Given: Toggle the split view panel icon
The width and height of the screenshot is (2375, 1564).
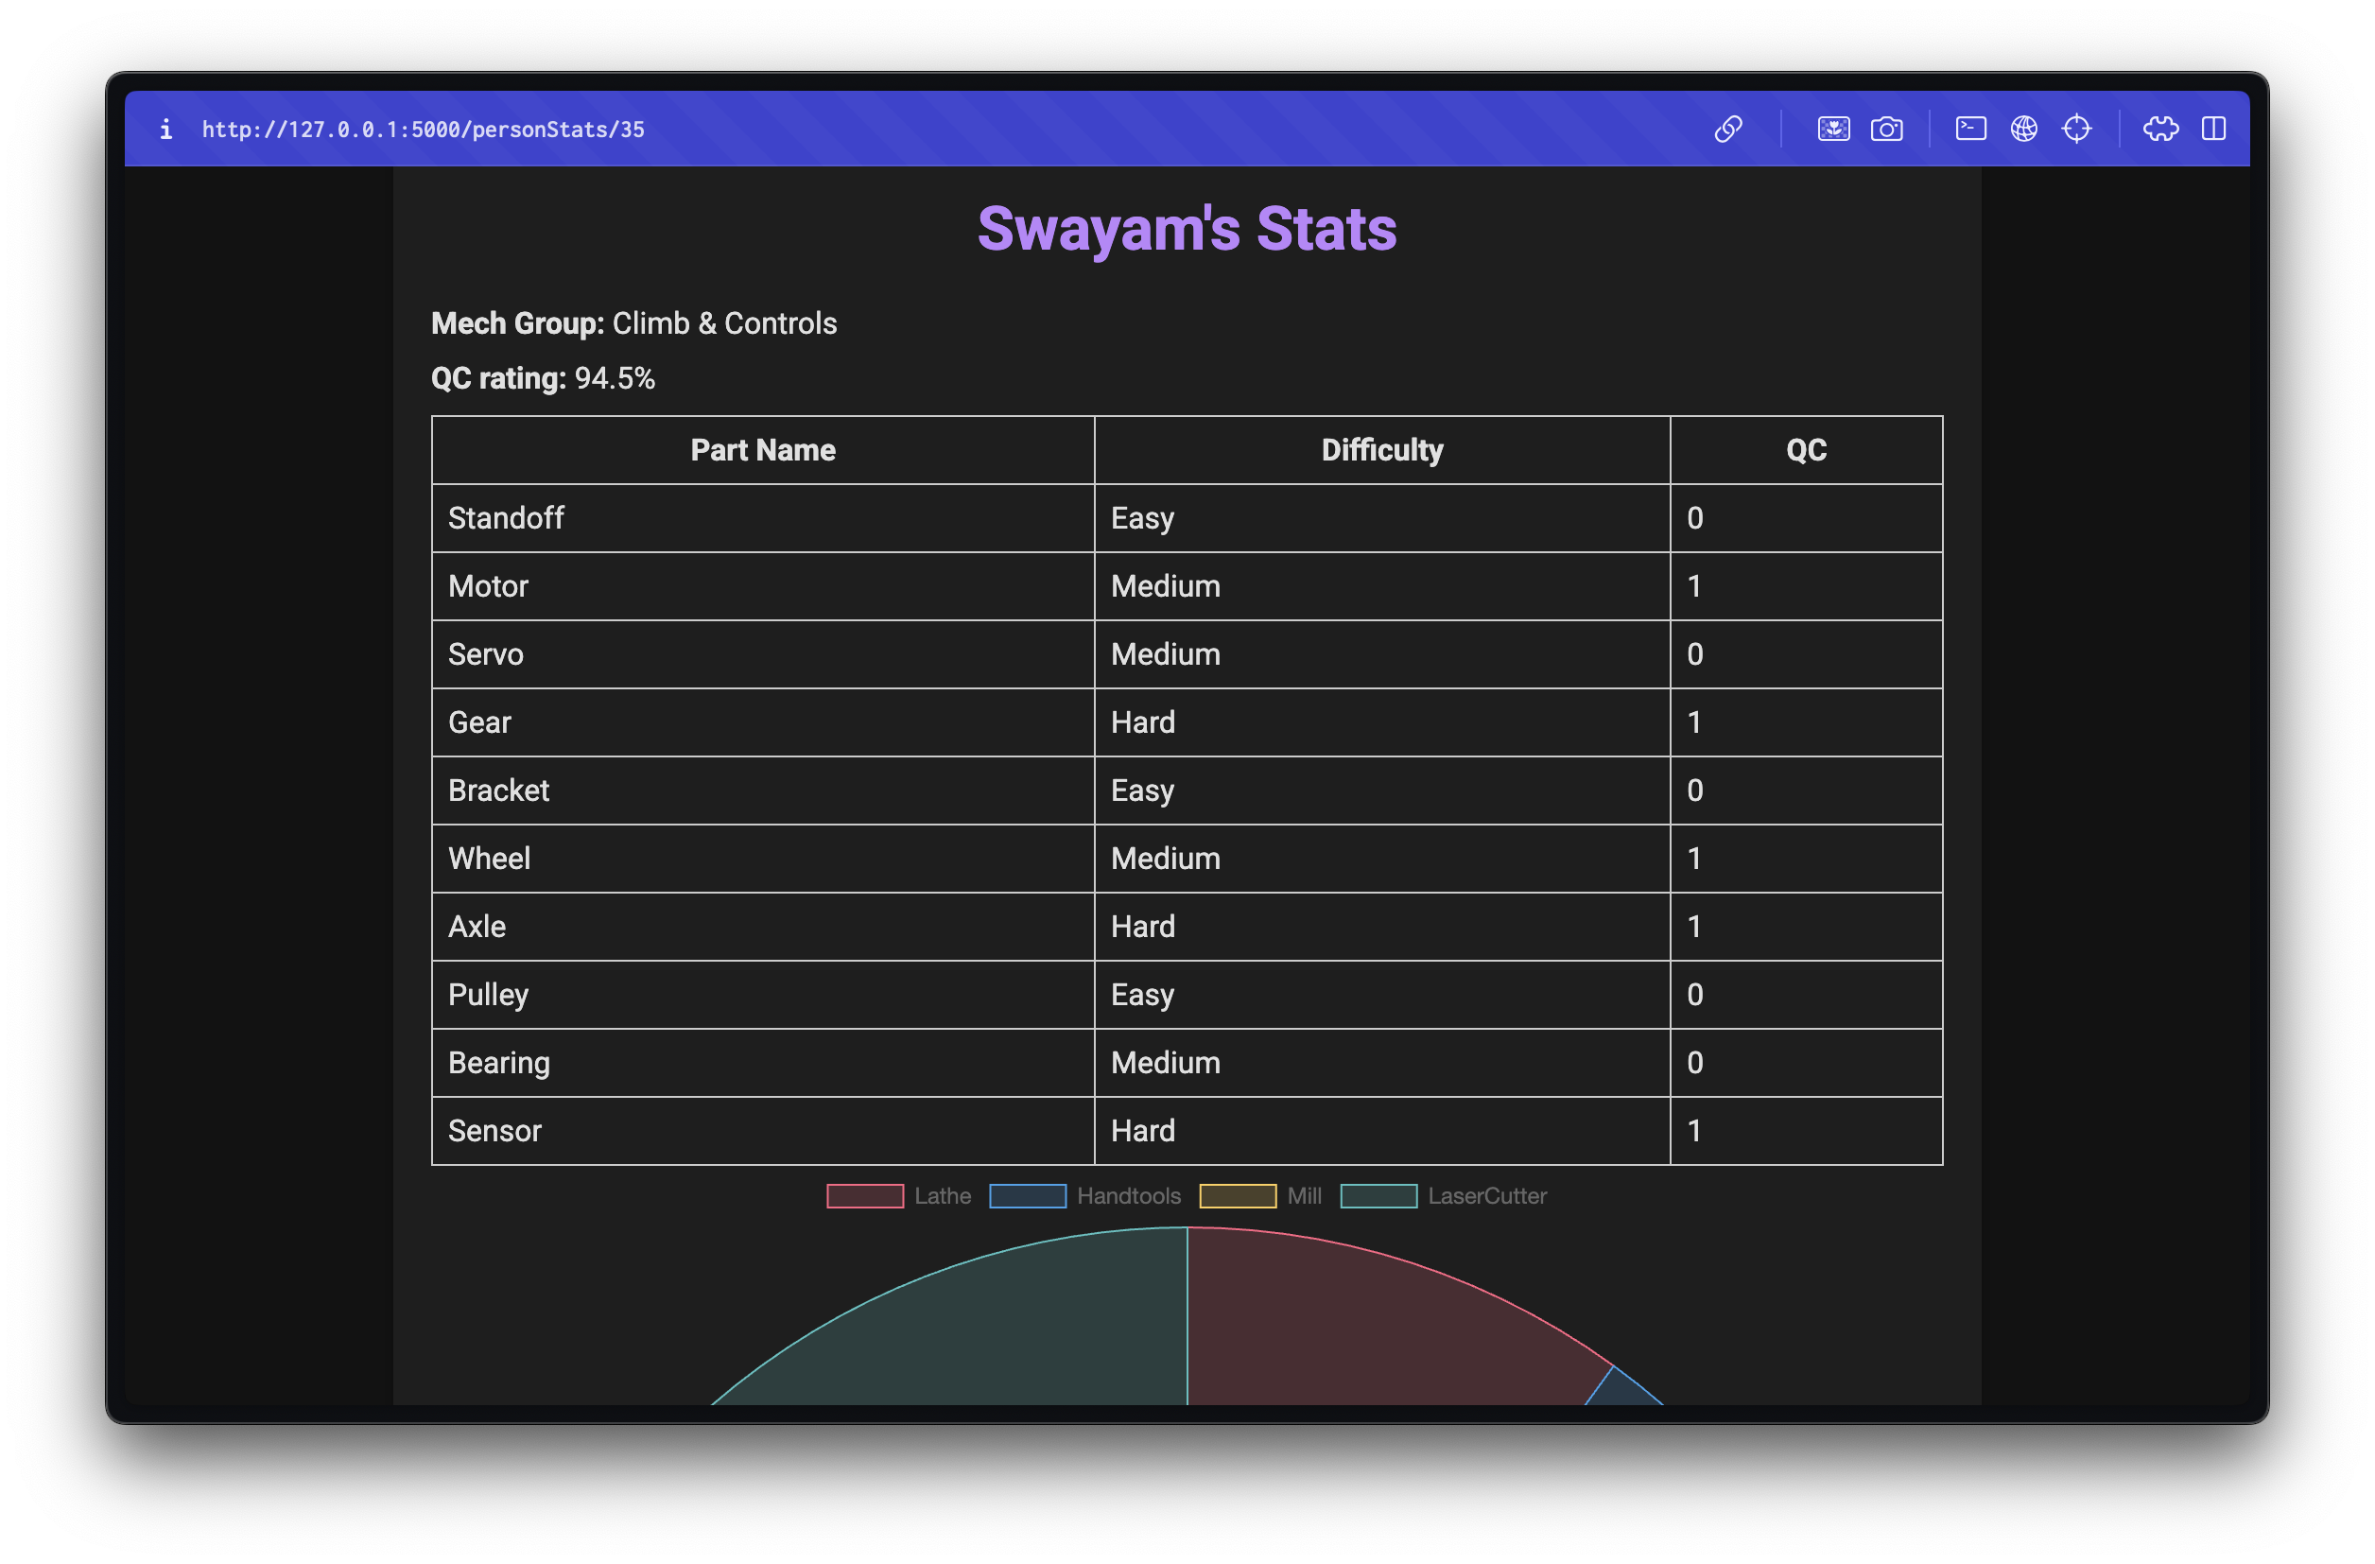Looking at the screenshot, I should point(2212,129).
